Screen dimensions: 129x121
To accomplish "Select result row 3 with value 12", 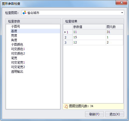I will pos(93,42).
